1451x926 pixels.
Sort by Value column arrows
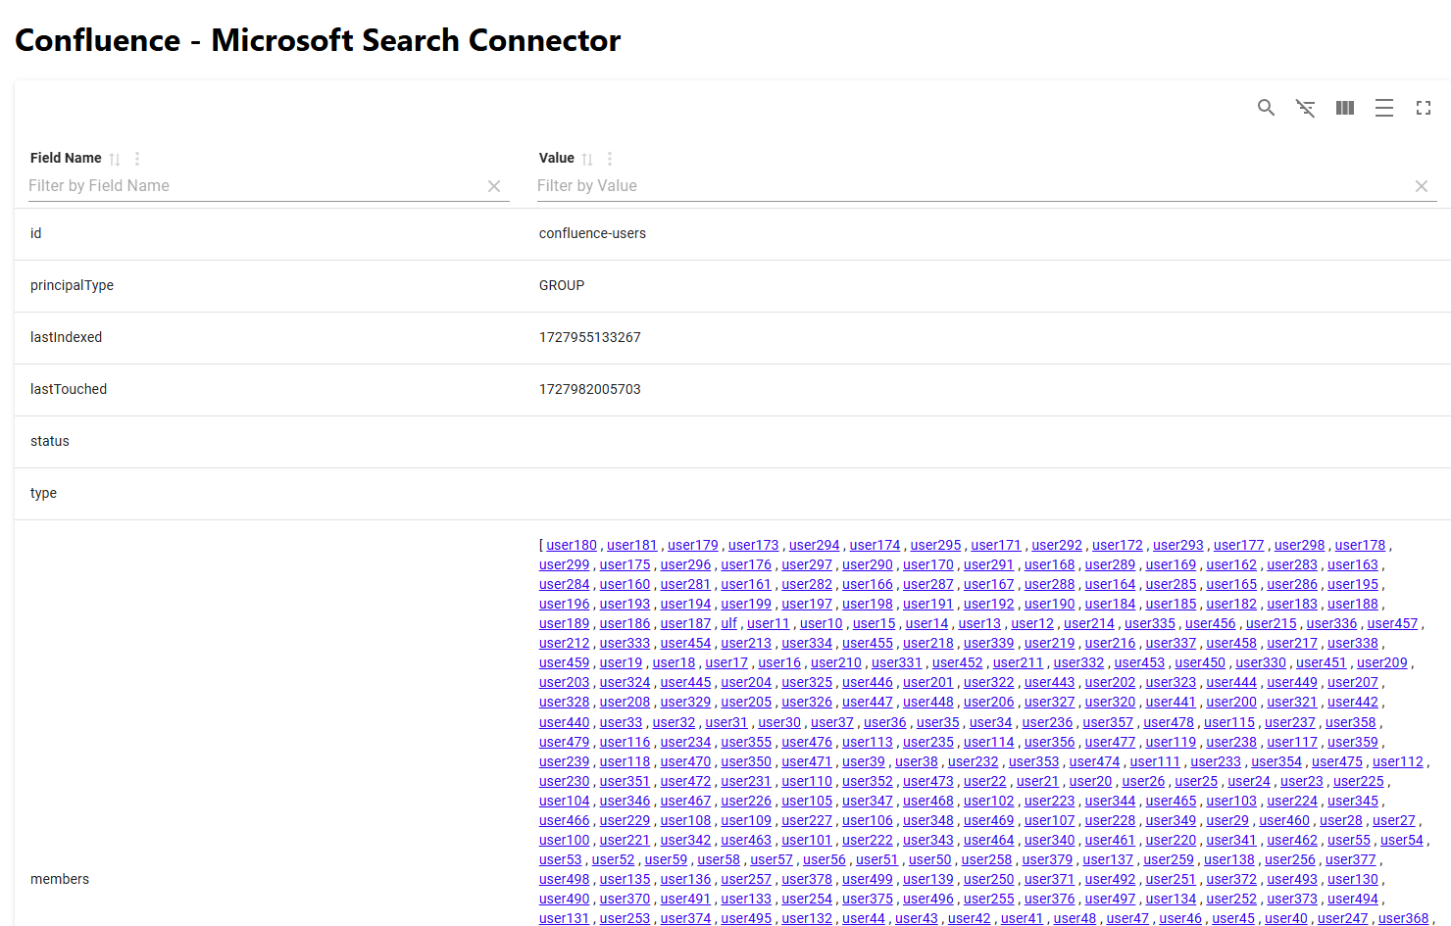pyautogui.click(x=587, y=159)
